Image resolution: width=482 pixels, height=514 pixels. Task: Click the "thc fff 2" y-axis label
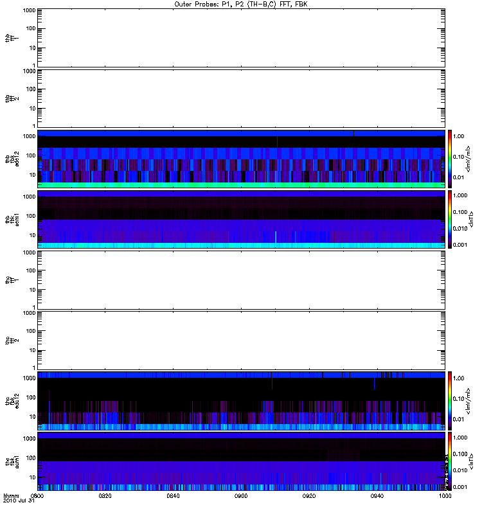pos(12,341)
